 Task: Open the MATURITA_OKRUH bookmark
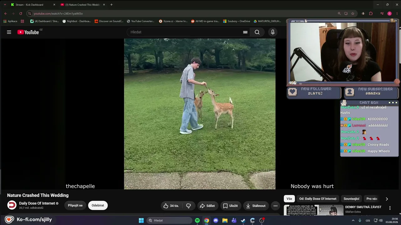pyautogui.click(x=267, y=21)
